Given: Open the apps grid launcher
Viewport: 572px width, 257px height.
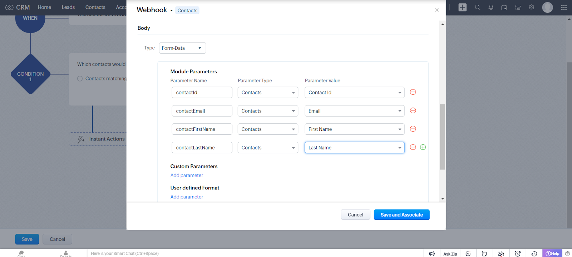Looking at the screenshot, I should pos(564,7).
